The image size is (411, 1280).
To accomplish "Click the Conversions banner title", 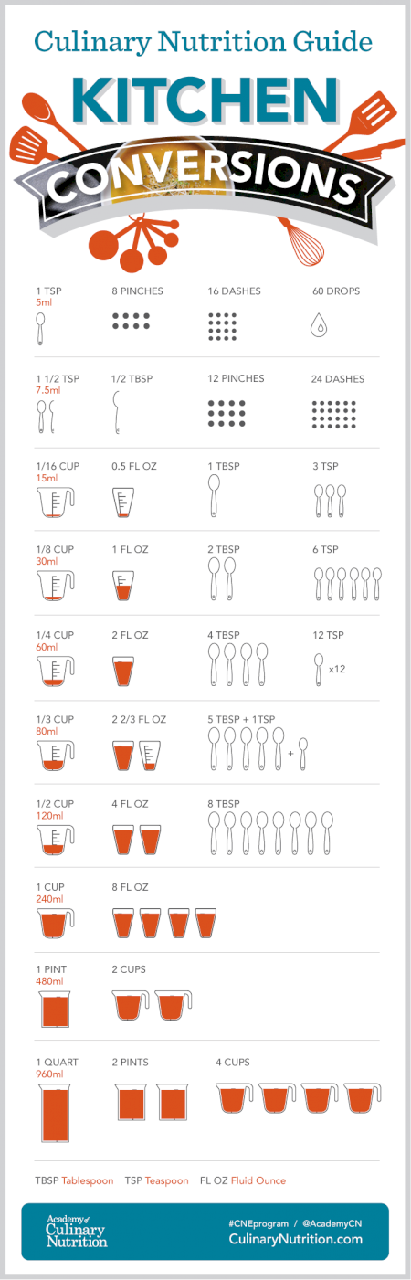I will (x=203, y=180).
